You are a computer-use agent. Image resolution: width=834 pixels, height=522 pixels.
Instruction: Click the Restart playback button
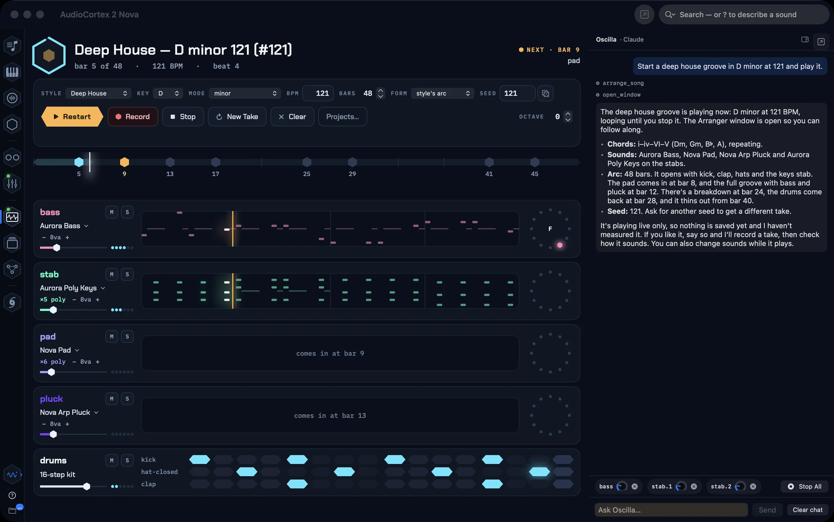point(72,117)
